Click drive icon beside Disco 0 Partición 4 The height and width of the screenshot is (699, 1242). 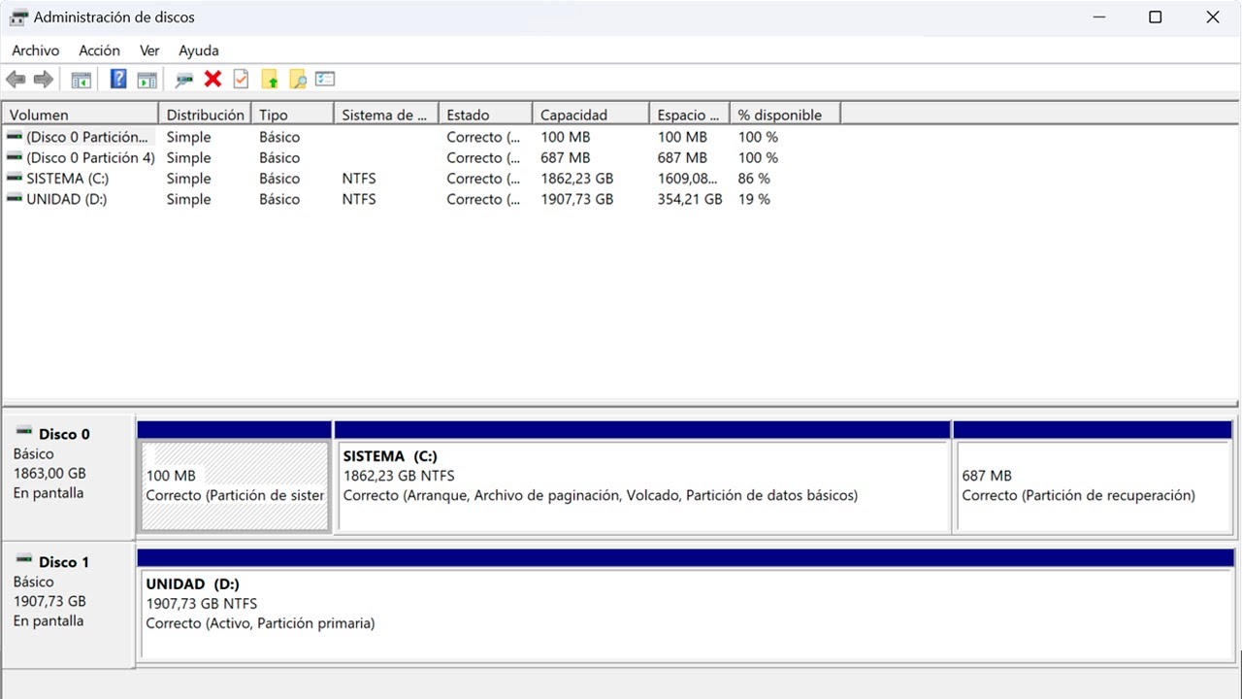coord(15,157)
